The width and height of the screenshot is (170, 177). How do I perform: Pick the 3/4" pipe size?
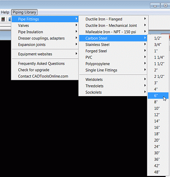tap(158, 45)
